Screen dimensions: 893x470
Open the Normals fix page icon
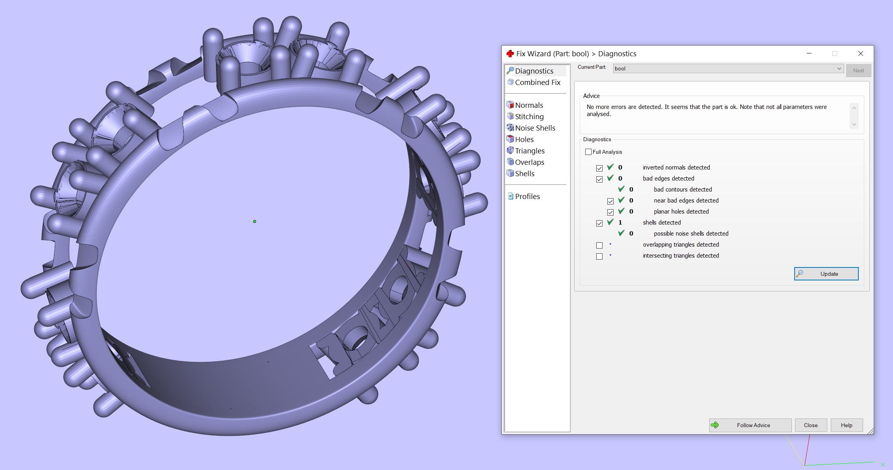[x=510, y=105]
